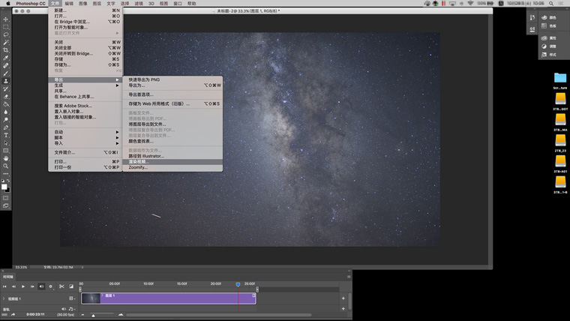Open the 颜色 color panel
The image size is (570, 321).
pyautogui.click(x=548, y=17)
